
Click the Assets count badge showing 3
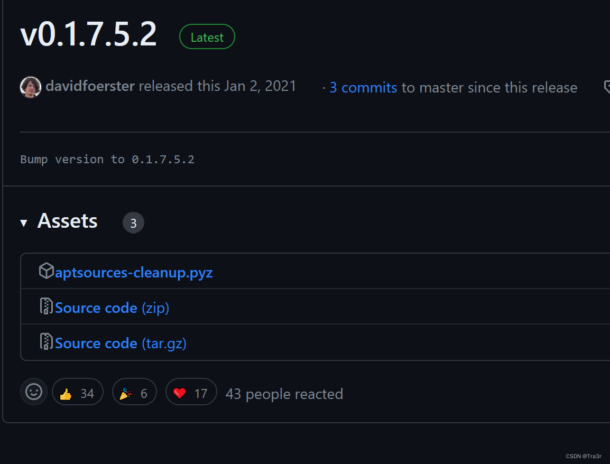tap(133, 222)
